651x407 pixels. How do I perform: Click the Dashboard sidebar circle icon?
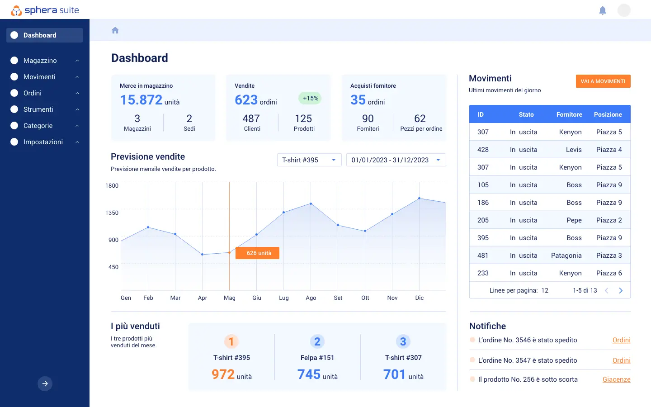[x=14, y=35]
